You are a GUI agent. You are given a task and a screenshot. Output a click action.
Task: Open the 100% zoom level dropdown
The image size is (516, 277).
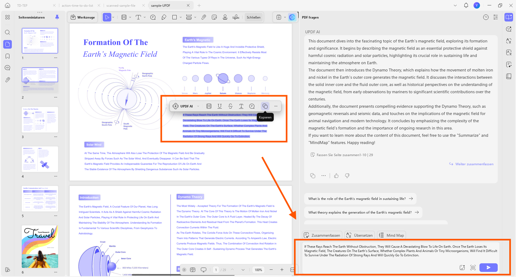point(258,270)
